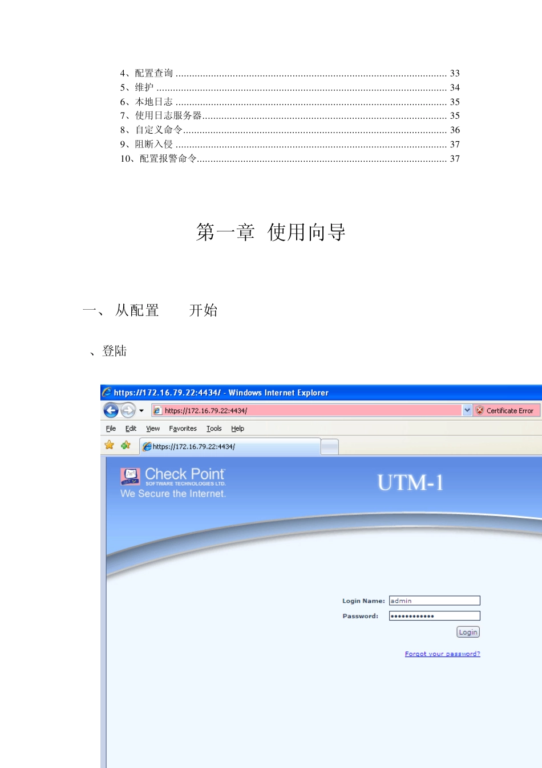Click the Favorites Center star icon
Viewport: 542px width, 768px height.
(110, 445)
